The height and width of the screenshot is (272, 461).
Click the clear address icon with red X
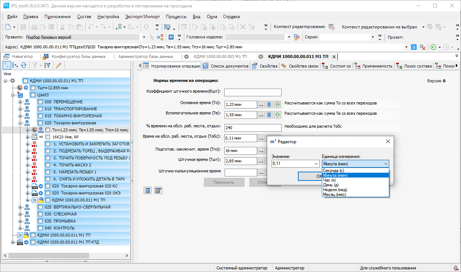click(x=423, y=47)
